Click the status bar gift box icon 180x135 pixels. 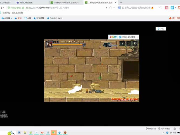tap(175, 129)
